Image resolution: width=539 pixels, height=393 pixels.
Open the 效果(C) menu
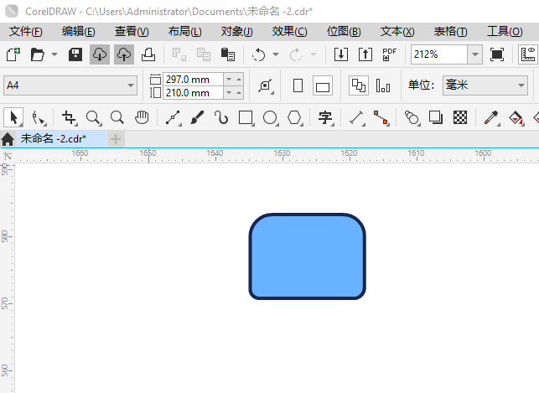[x=289, y=31]
